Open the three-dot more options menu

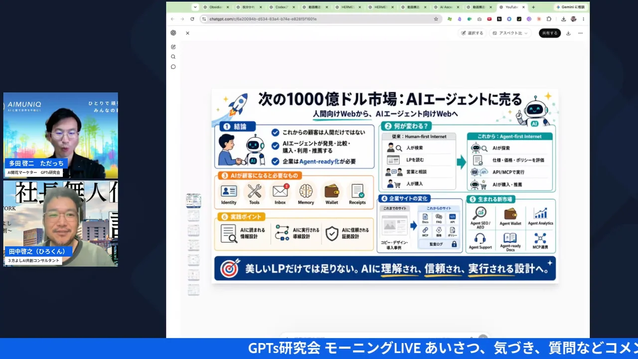point(580,33)
